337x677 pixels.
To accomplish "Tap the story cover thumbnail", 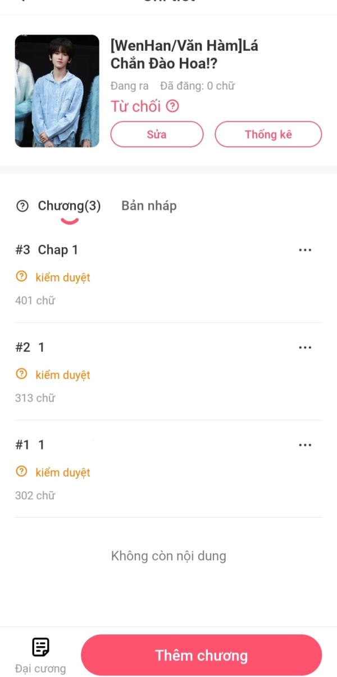I will (x=57, y=91).
